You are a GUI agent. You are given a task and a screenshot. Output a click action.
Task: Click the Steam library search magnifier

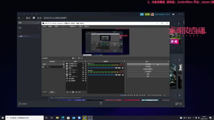tap(20, 32)
